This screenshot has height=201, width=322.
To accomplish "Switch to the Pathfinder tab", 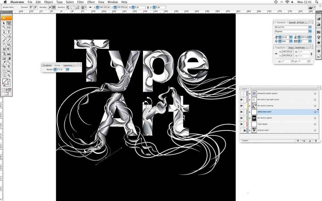I will click(300, 48).
